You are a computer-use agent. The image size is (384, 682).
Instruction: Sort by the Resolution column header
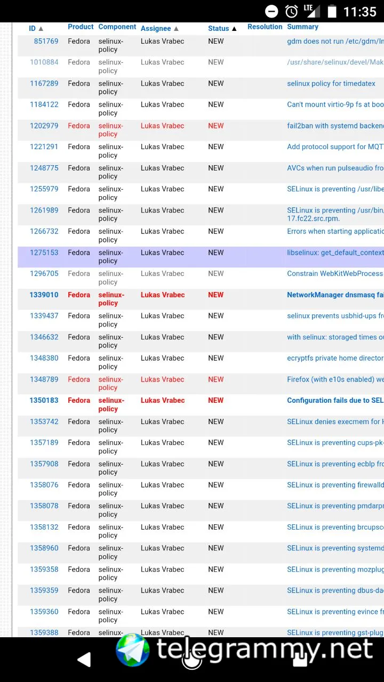[265, 27]
